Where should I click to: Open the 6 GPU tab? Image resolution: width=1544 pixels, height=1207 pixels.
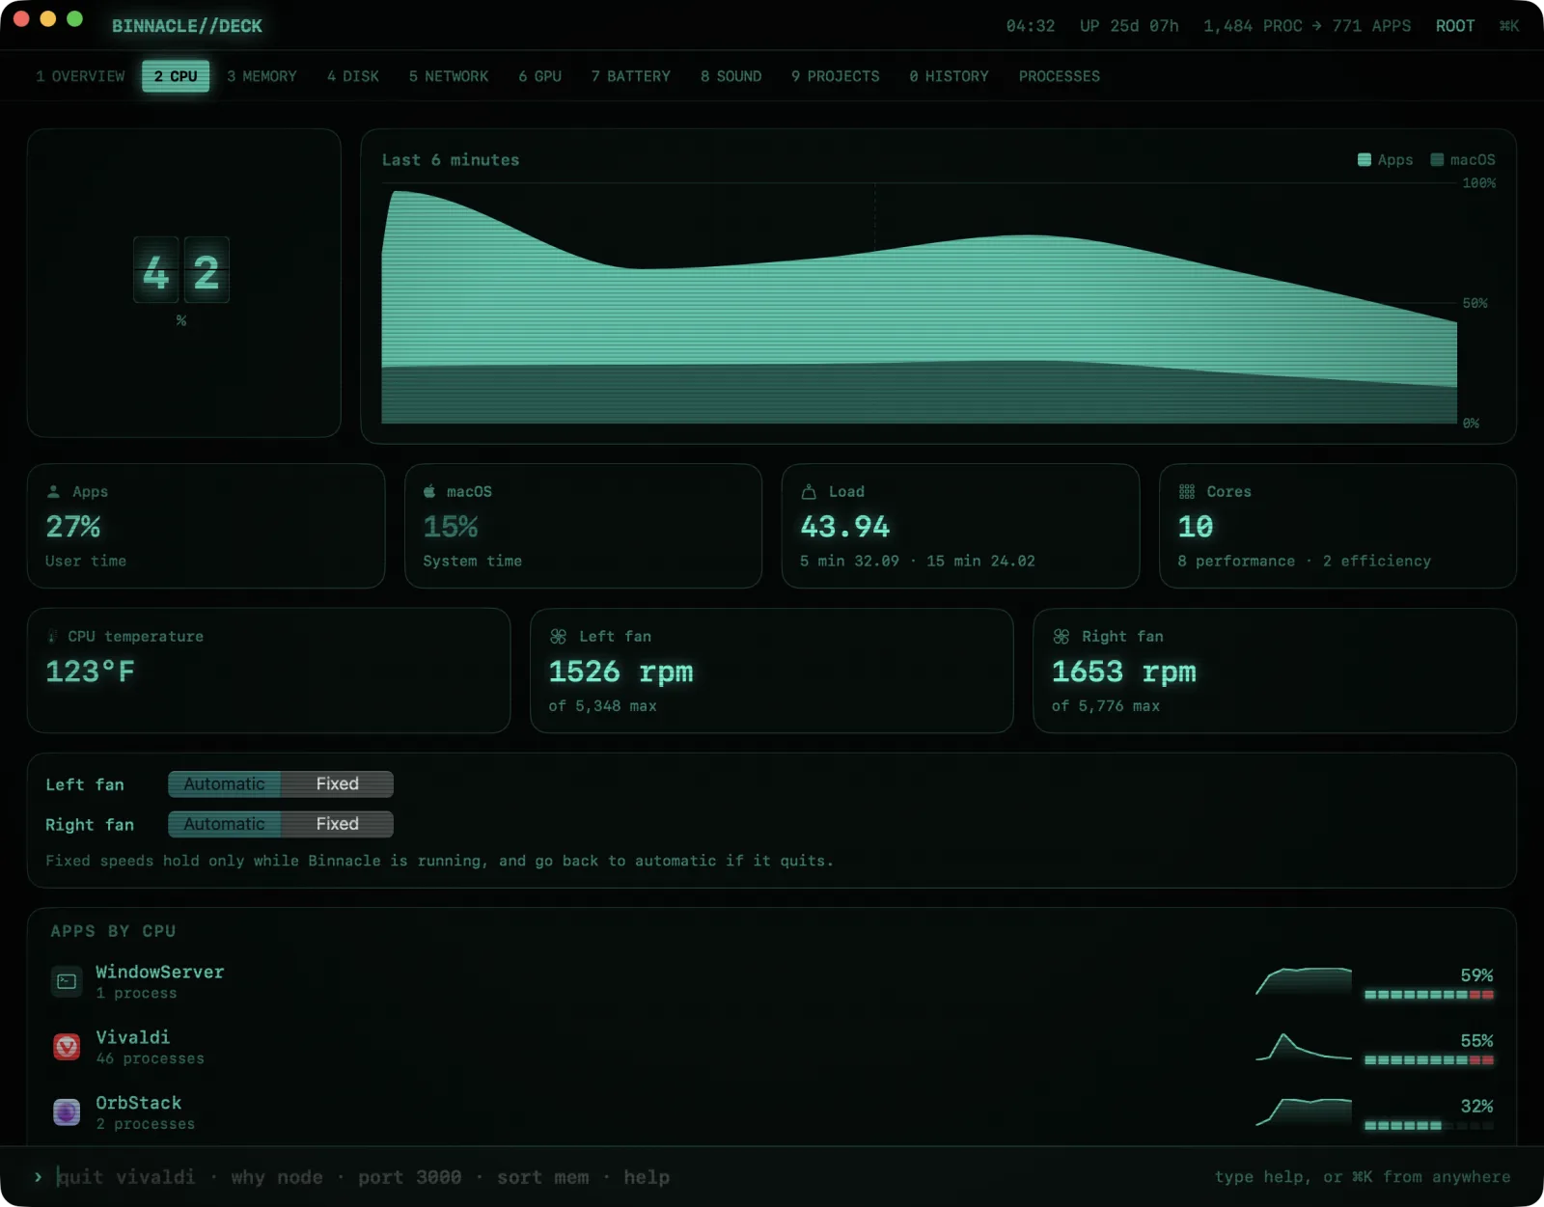pos(539,76)
